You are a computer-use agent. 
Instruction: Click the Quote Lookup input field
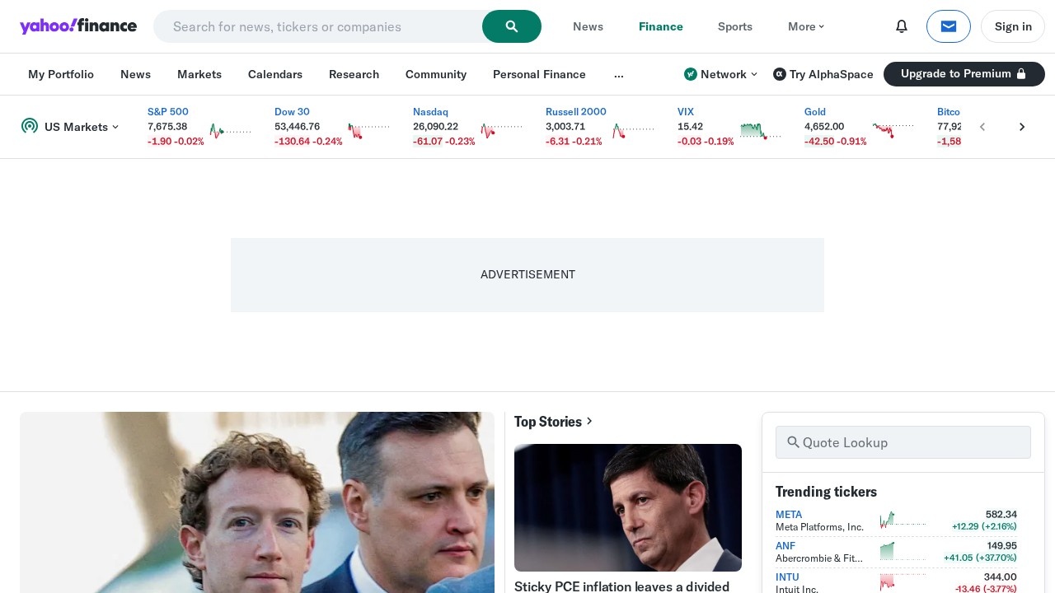coord(903,442)
